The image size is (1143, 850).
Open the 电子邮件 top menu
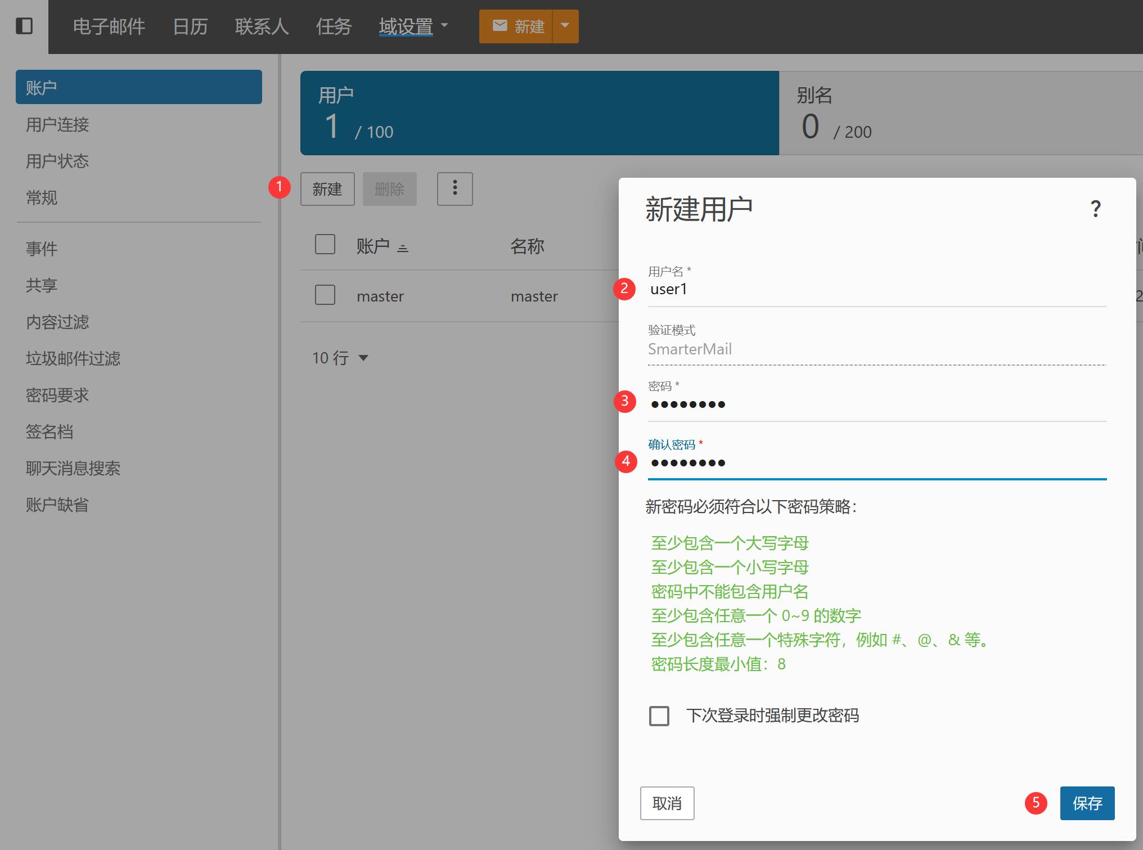point(109,26)
